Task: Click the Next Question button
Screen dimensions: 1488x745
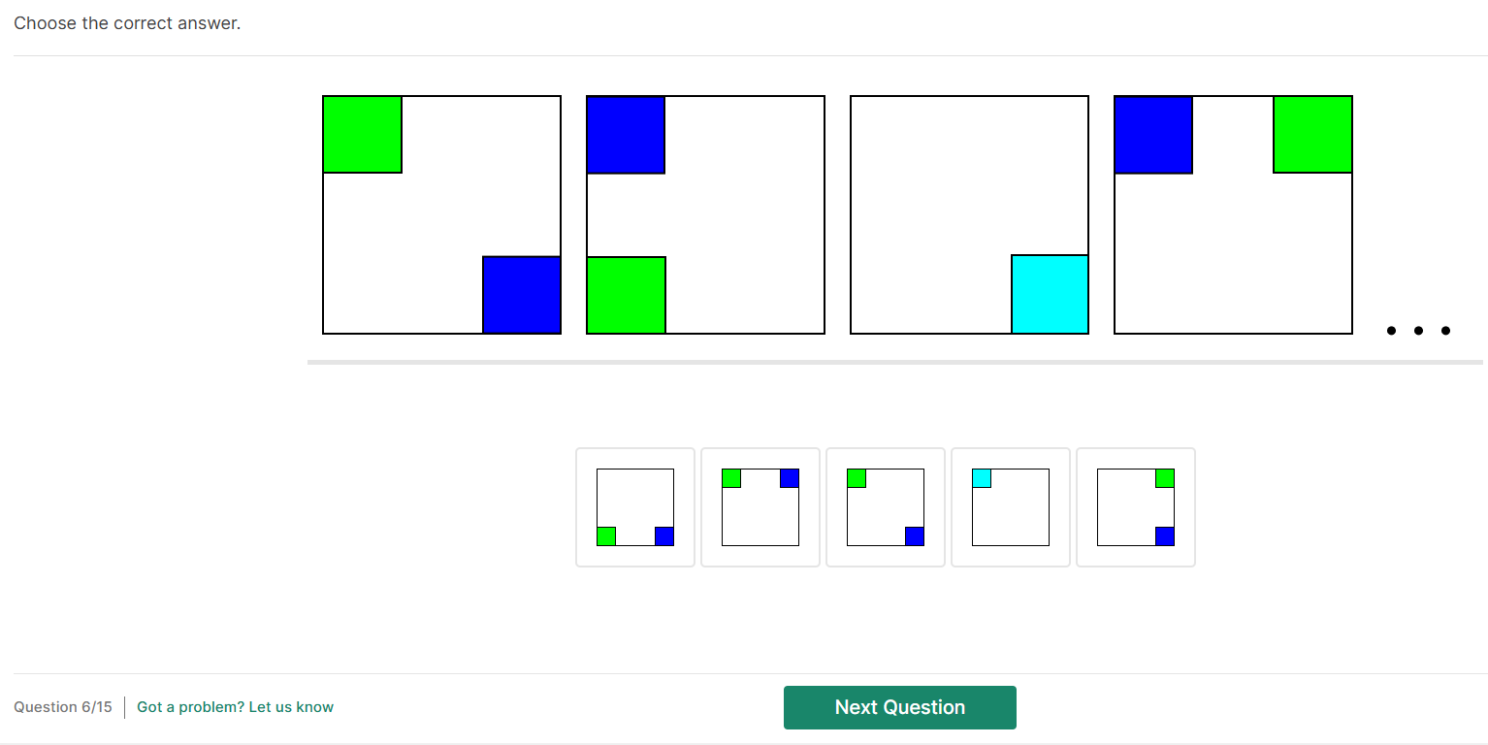Action: [x=899, y=707]
